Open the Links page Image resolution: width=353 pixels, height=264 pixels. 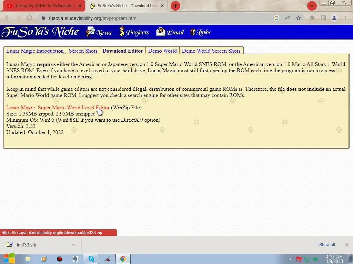tap(200, 32)
